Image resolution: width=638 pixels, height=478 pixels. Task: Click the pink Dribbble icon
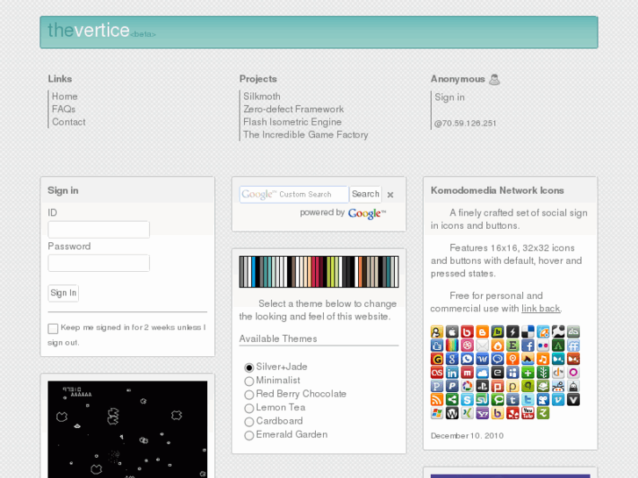coord(467,346)
